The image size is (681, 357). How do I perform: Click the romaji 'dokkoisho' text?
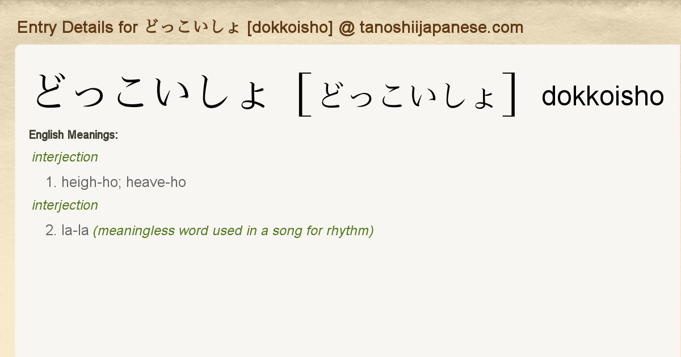point(603,96)
